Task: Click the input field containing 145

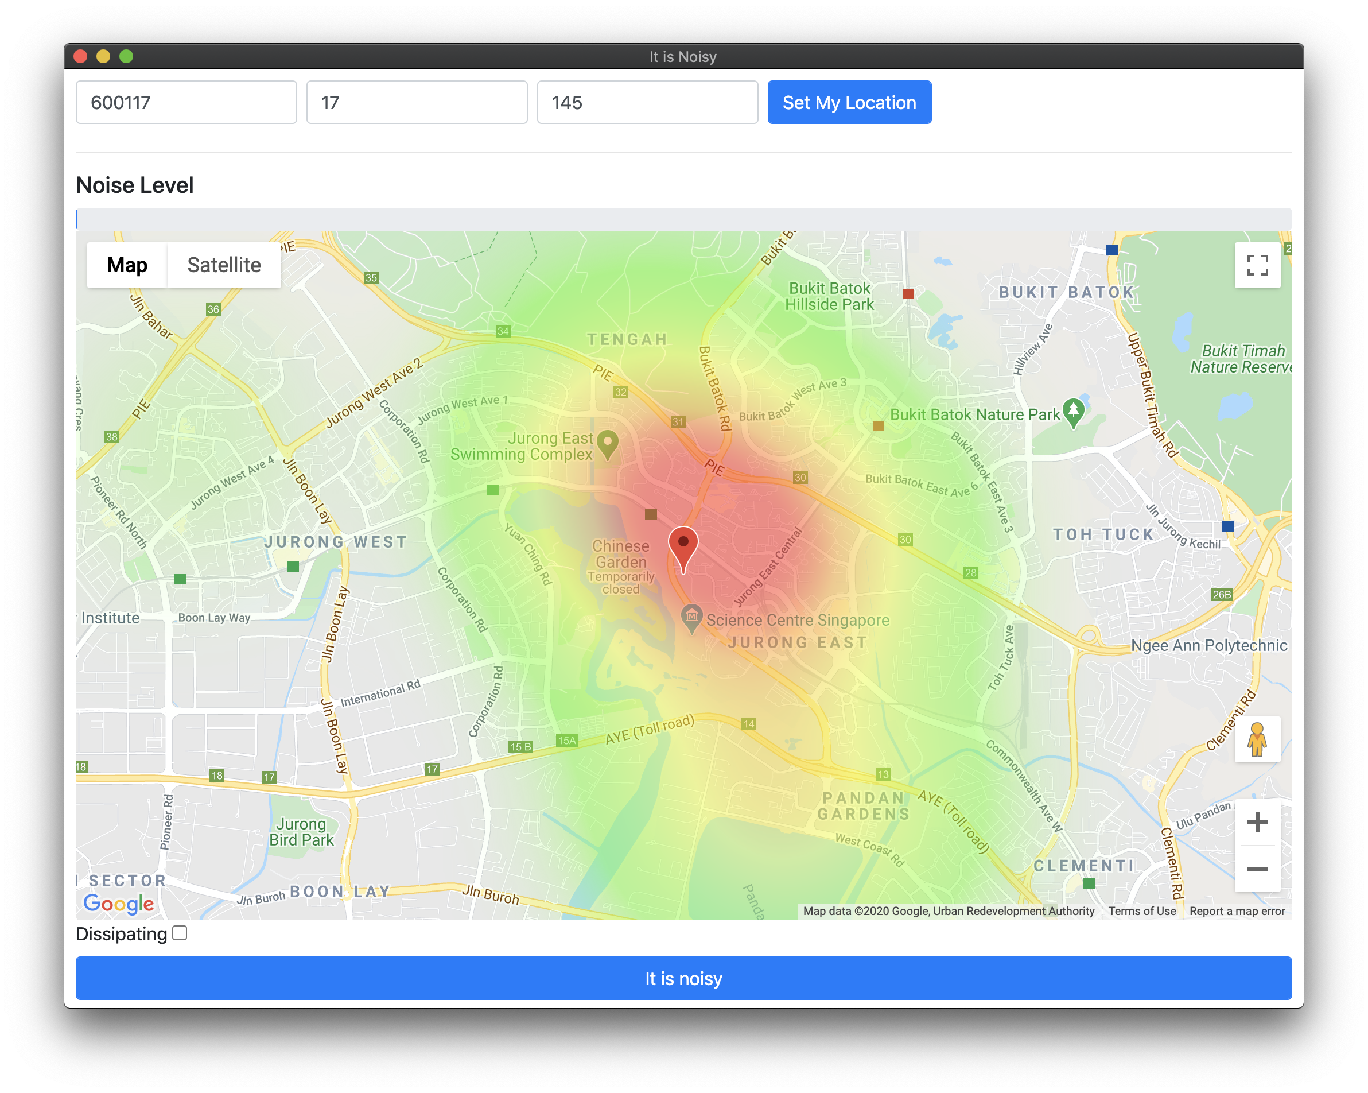Action: [x=647, y=102]
